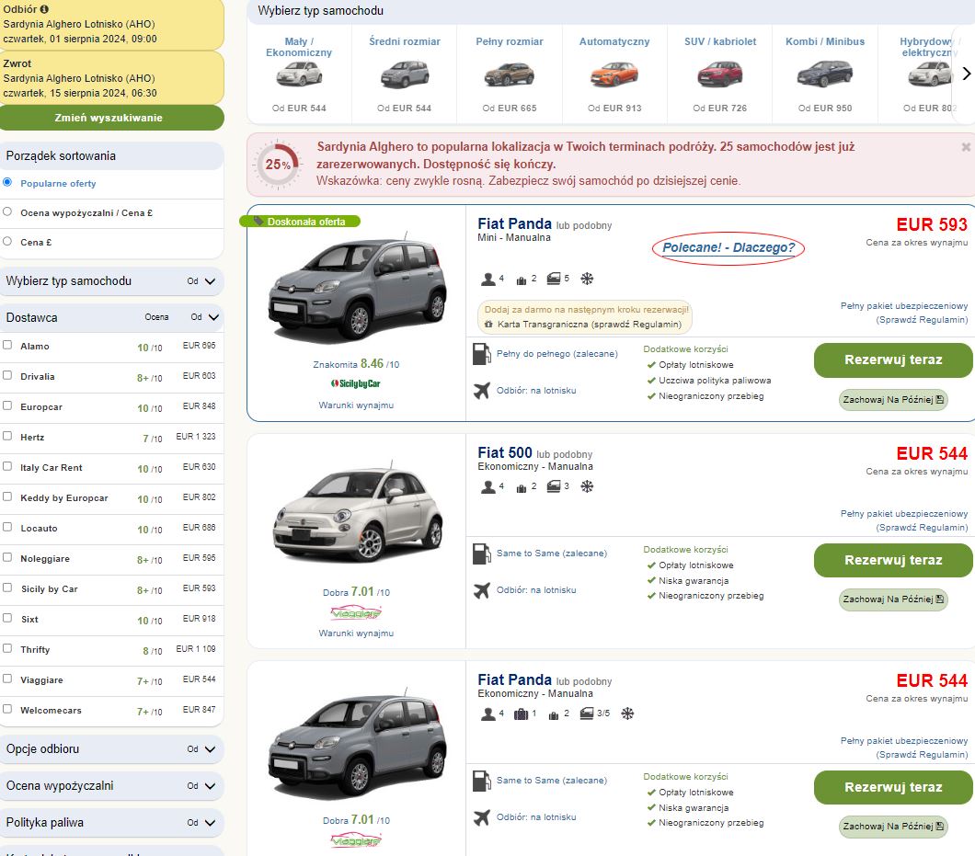Select Ocena wypożyczalni / Cena sort option
This screenshot has width=975, height=856.
(7, 211)
